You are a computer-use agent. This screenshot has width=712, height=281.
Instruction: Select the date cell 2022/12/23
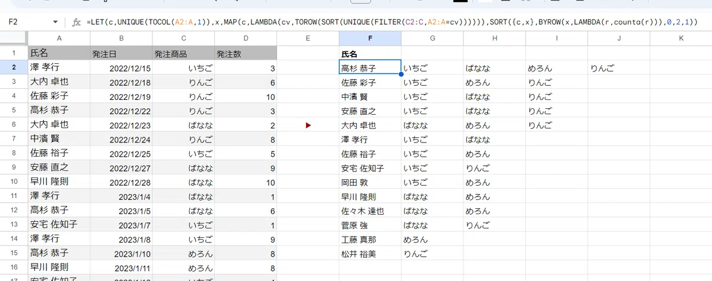coord(121,125)
